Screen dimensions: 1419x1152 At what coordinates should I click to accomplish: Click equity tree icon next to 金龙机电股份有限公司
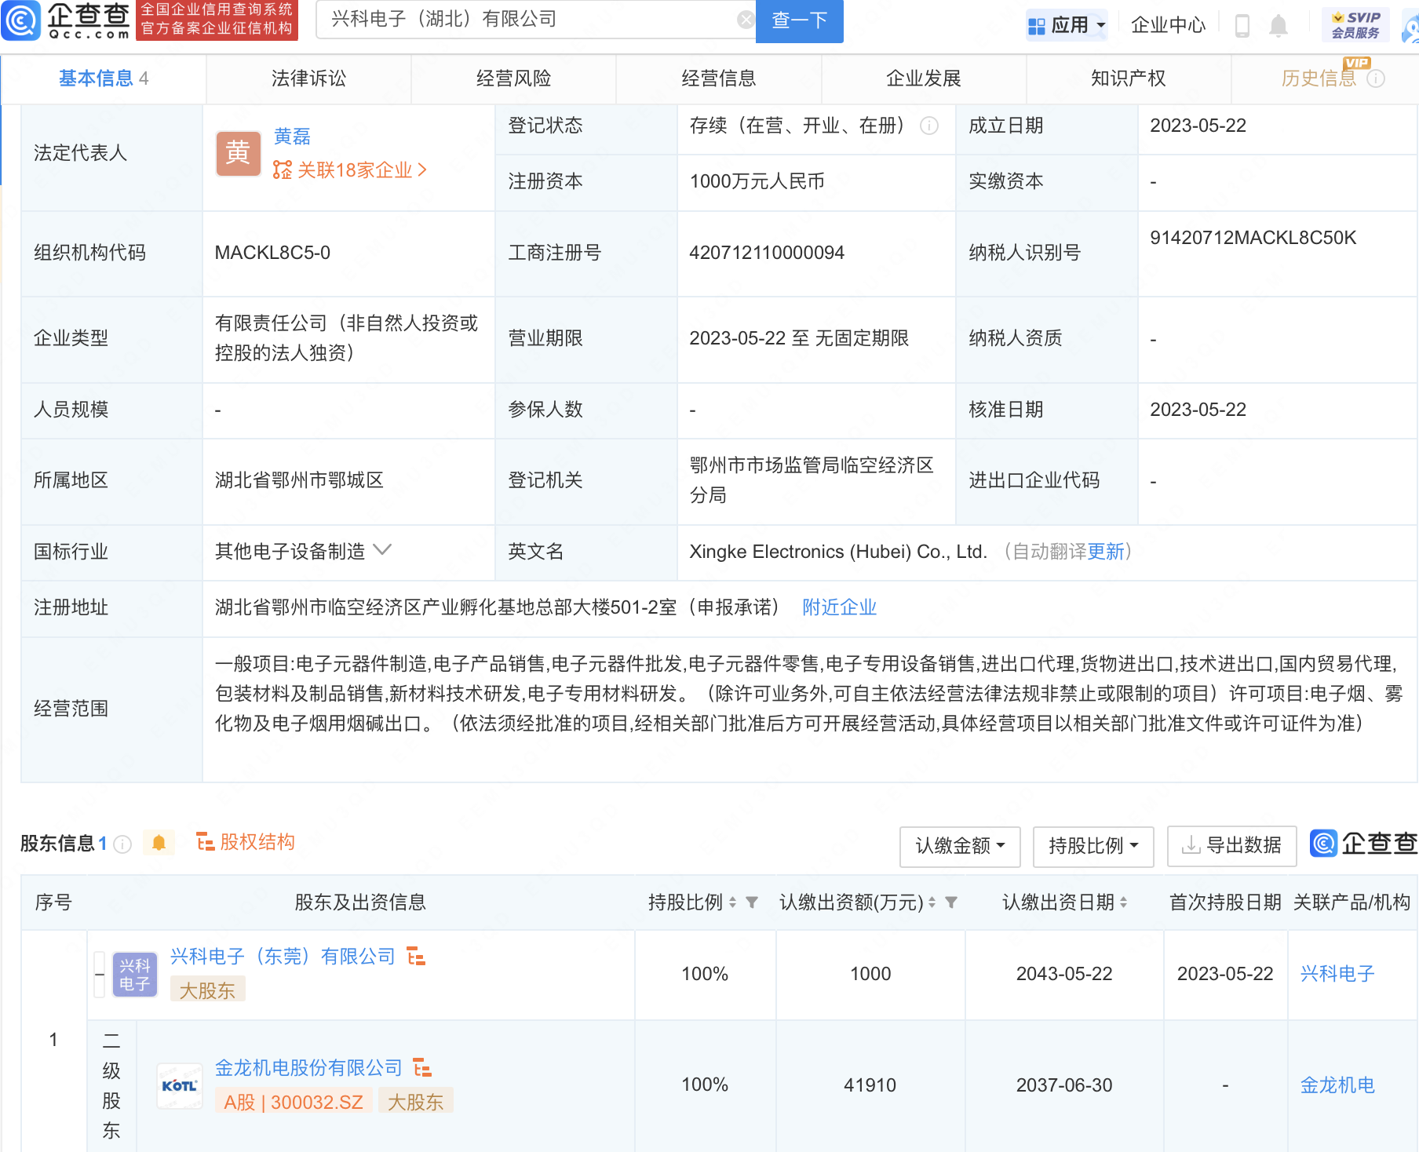click(x=422, y=1067)
